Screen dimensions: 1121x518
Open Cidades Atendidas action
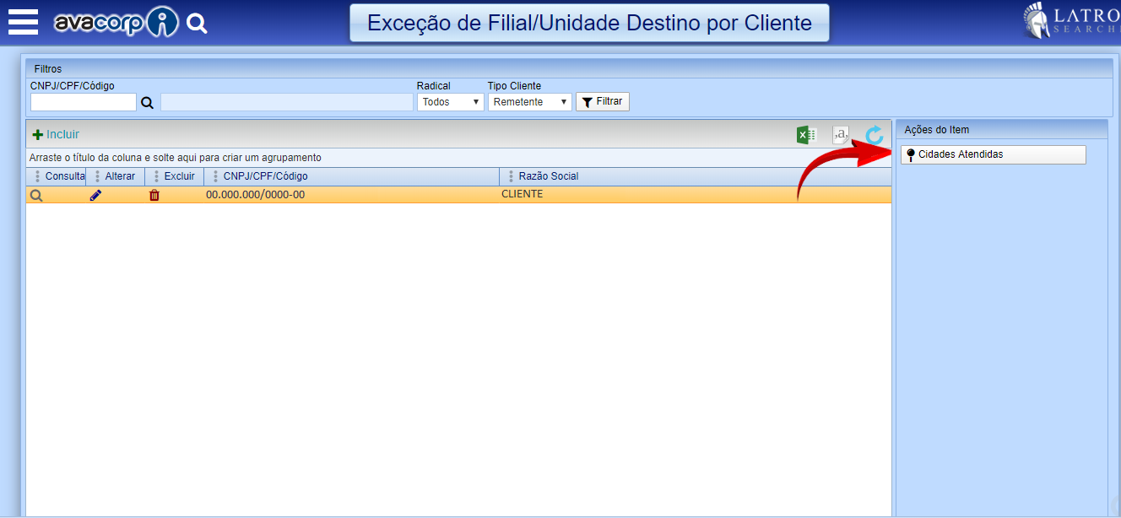click(993, 154)
